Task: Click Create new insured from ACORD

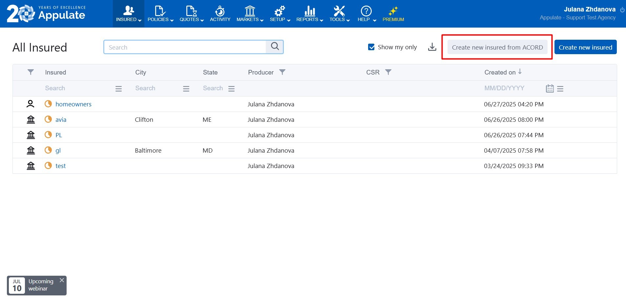Action: click(497, 47)
